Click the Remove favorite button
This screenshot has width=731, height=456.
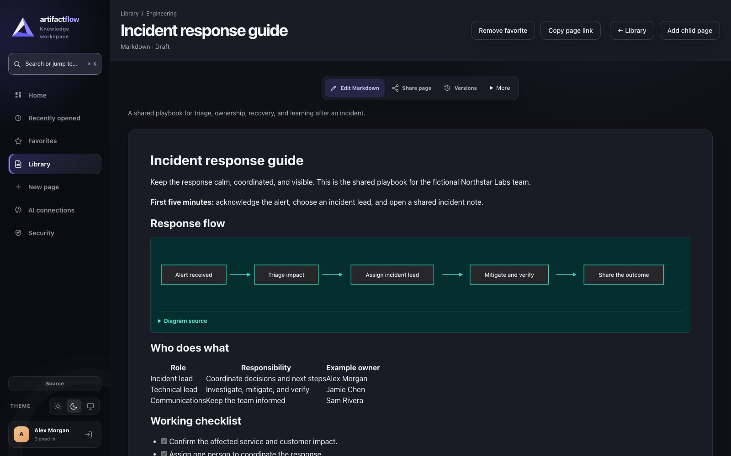[x=503, y=31]
